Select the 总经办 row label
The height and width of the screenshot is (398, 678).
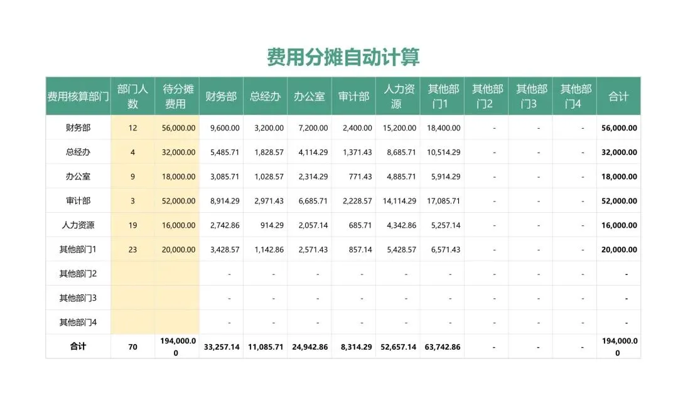(78, 152)
